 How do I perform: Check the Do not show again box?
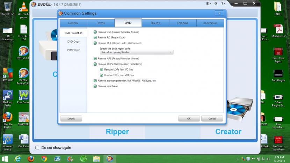pos(37,148)
